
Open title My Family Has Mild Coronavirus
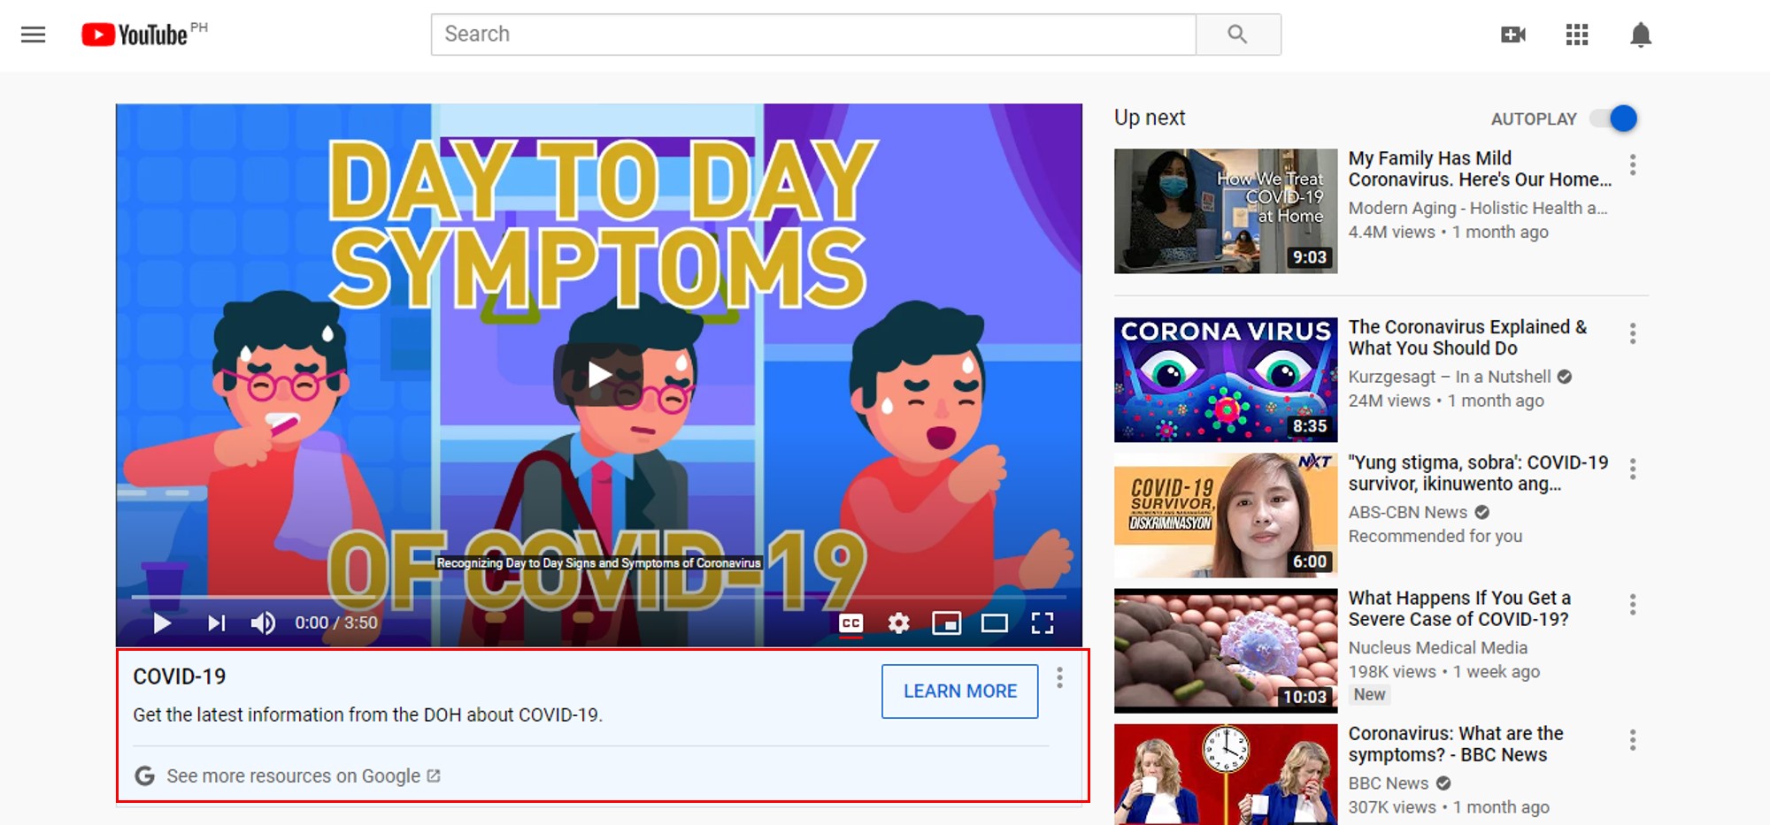[x=1480, y=169]
